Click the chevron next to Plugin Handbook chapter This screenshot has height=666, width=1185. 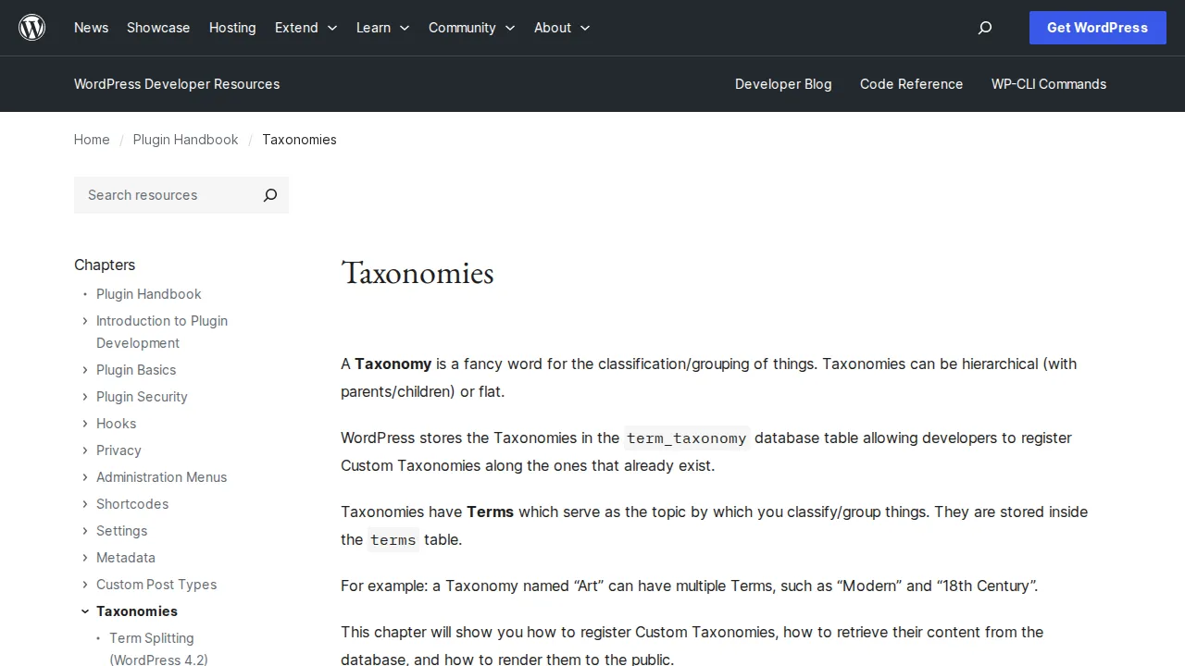click(x=85, y=294)
